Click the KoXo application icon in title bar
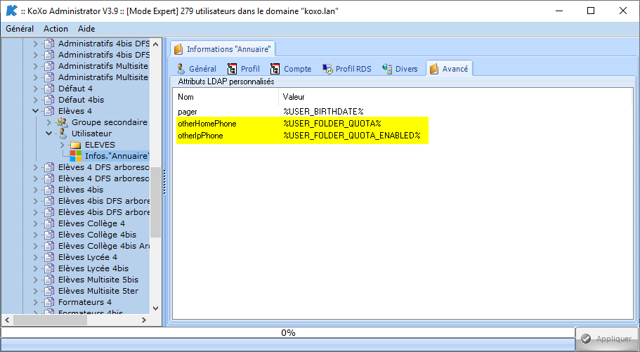The image size is (640, 352). (11, 11)
